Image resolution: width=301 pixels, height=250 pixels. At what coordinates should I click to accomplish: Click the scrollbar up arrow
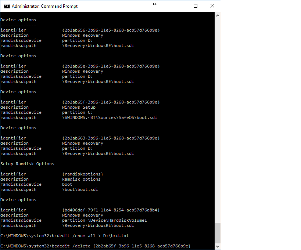click(218, 15)
